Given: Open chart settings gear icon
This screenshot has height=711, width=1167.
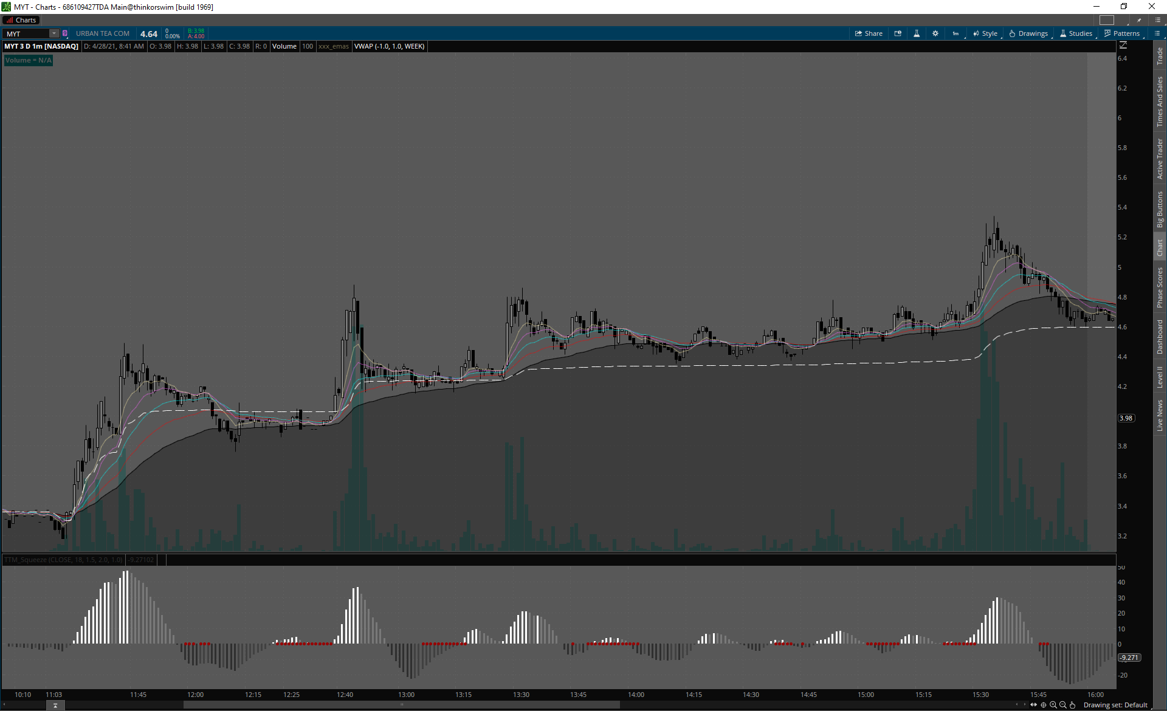Looking at the screenshot, I should (x=935, y=33).
